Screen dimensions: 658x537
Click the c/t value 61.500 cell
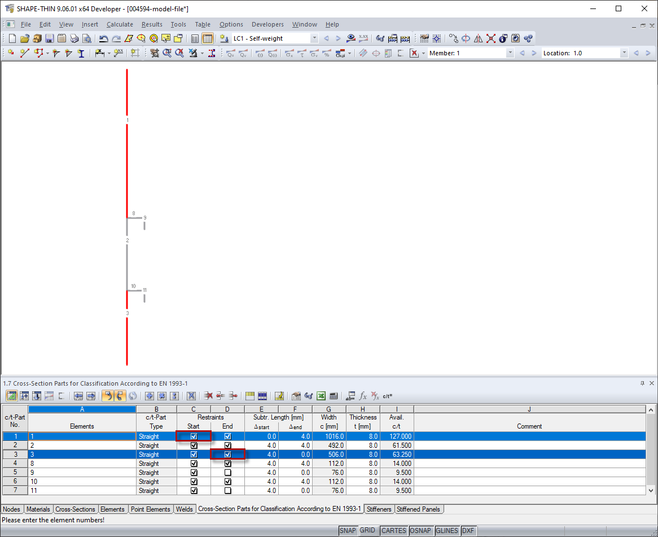[397, 445]
